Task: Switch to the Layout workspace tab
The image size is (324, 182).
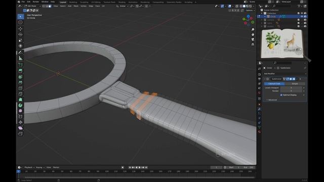Action: click(63, 2)
